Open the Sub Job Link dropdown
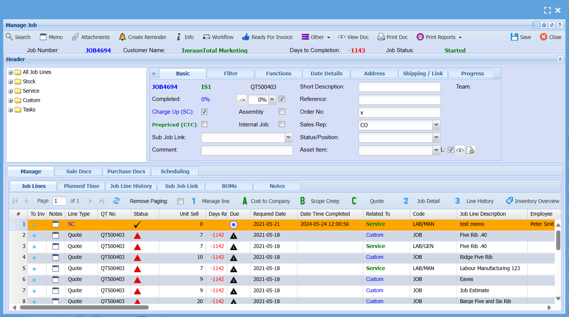Screen dimensions: 569x317 tap(288, 137)
